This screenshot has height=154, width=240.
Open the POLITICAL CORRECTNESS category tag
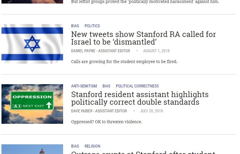[137, 86]
